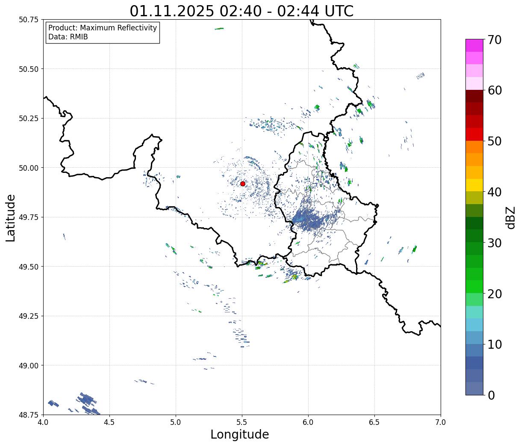Click the longitude tick label 4.0
Screen dimensions: 521x445
coord(43,422)
